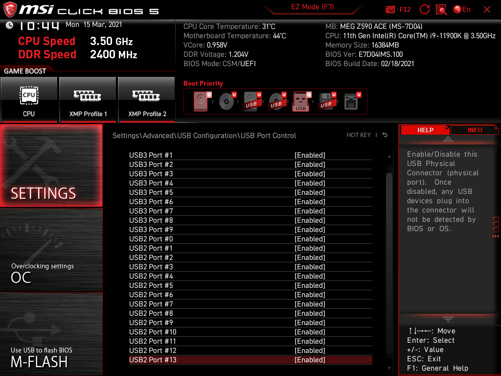Screen dimensions: 501x376
Task: Select the USB floppy boot device icon
Action: click(327, 101)
